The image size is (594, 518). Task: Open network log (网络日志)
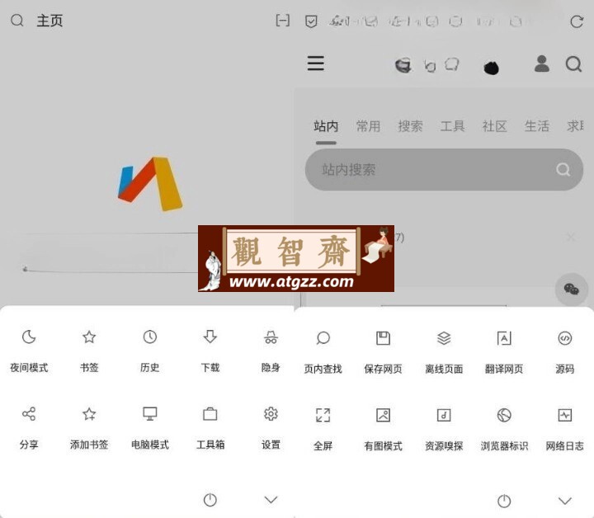[565, 429]
